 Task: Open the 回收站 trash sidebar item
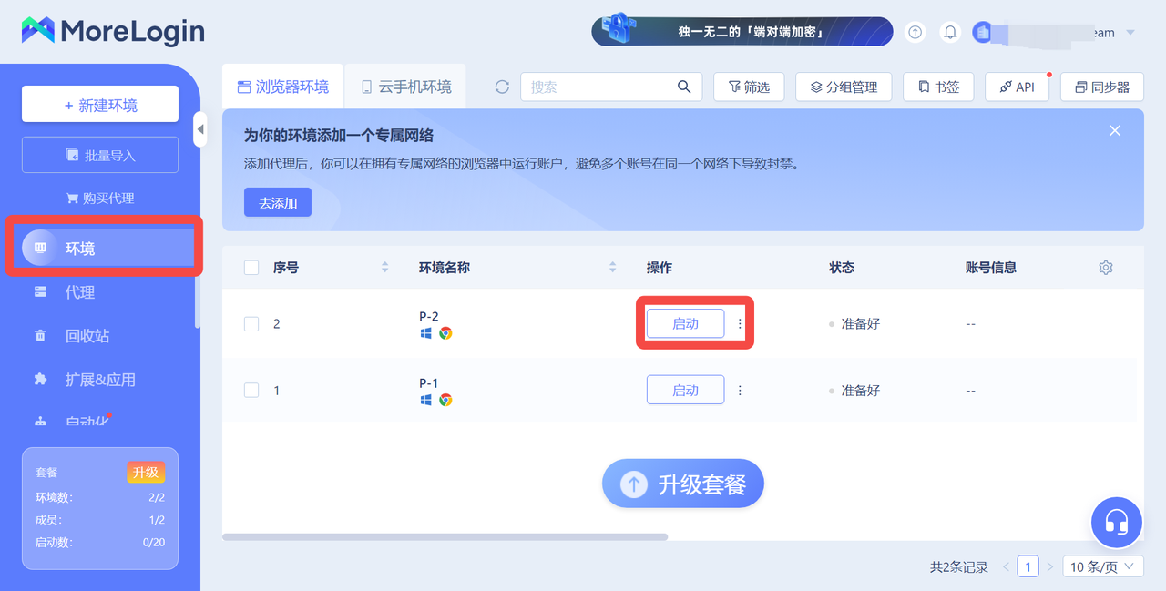click(x=87, y=336)
